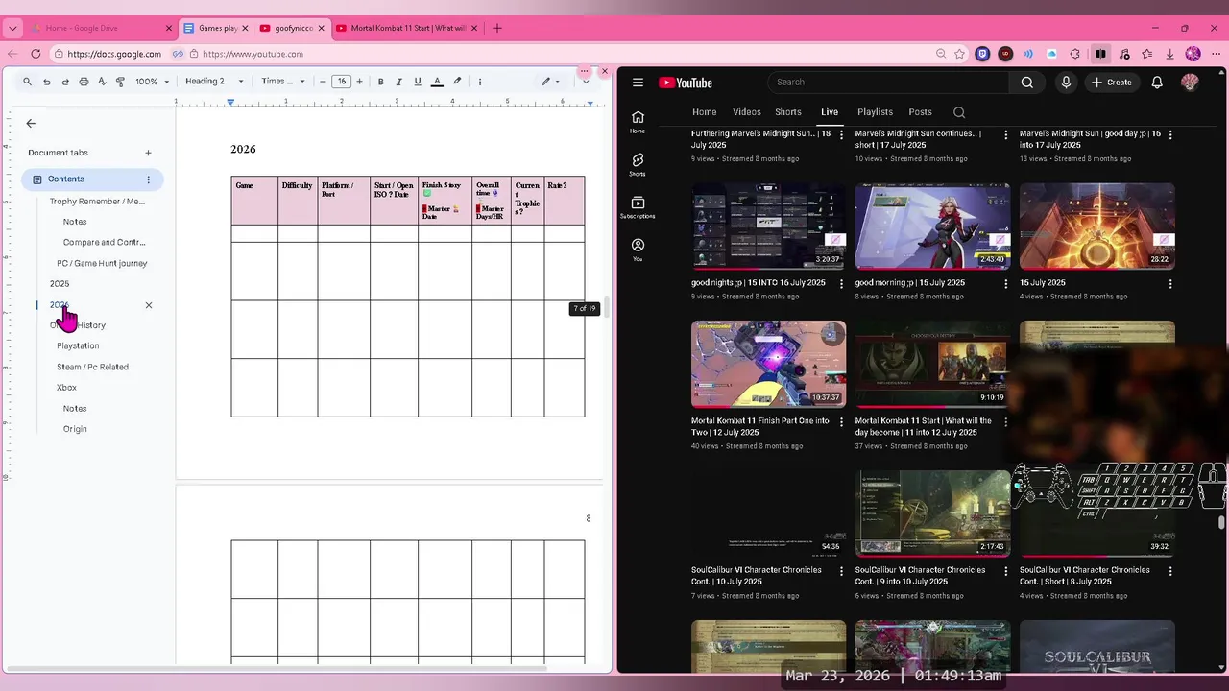The height and width of the screenshot is (691, 1229).
Task: Open Mortal Kombat 11 Finish Part One video thumbnail
Action: (x=768, y=364)
